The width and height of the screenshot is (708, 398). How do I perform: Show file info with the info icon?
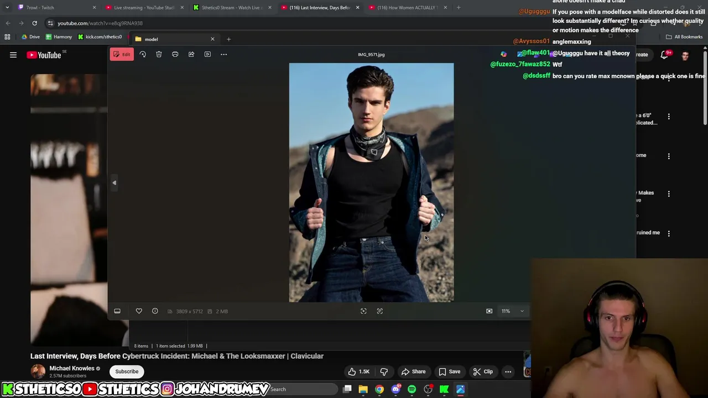click(155, 311)
